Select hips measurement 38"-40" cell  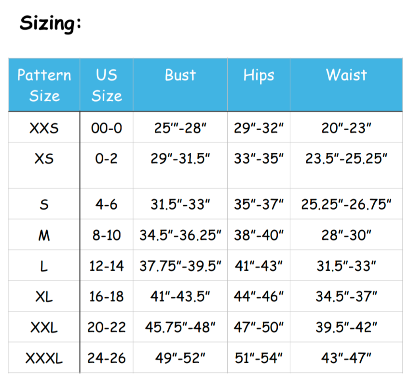(259, 236)
